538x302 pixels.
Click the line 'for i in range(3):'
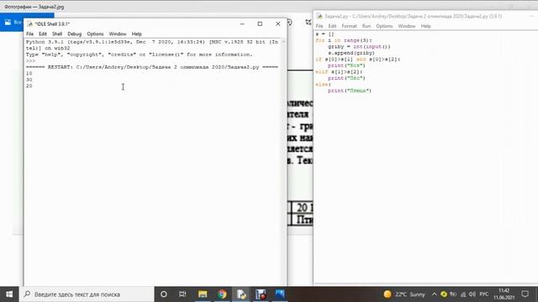pyautogui.click(x=344, y=40)
